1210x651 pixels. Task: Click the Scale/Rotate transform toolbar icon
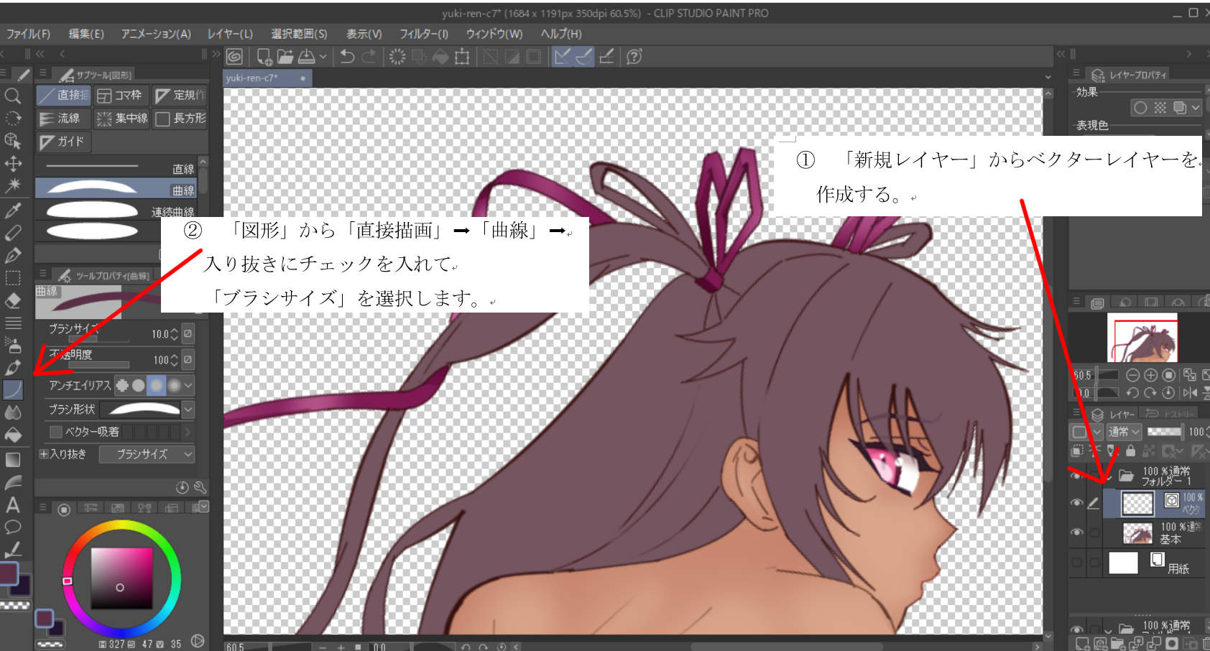(462, 57)
